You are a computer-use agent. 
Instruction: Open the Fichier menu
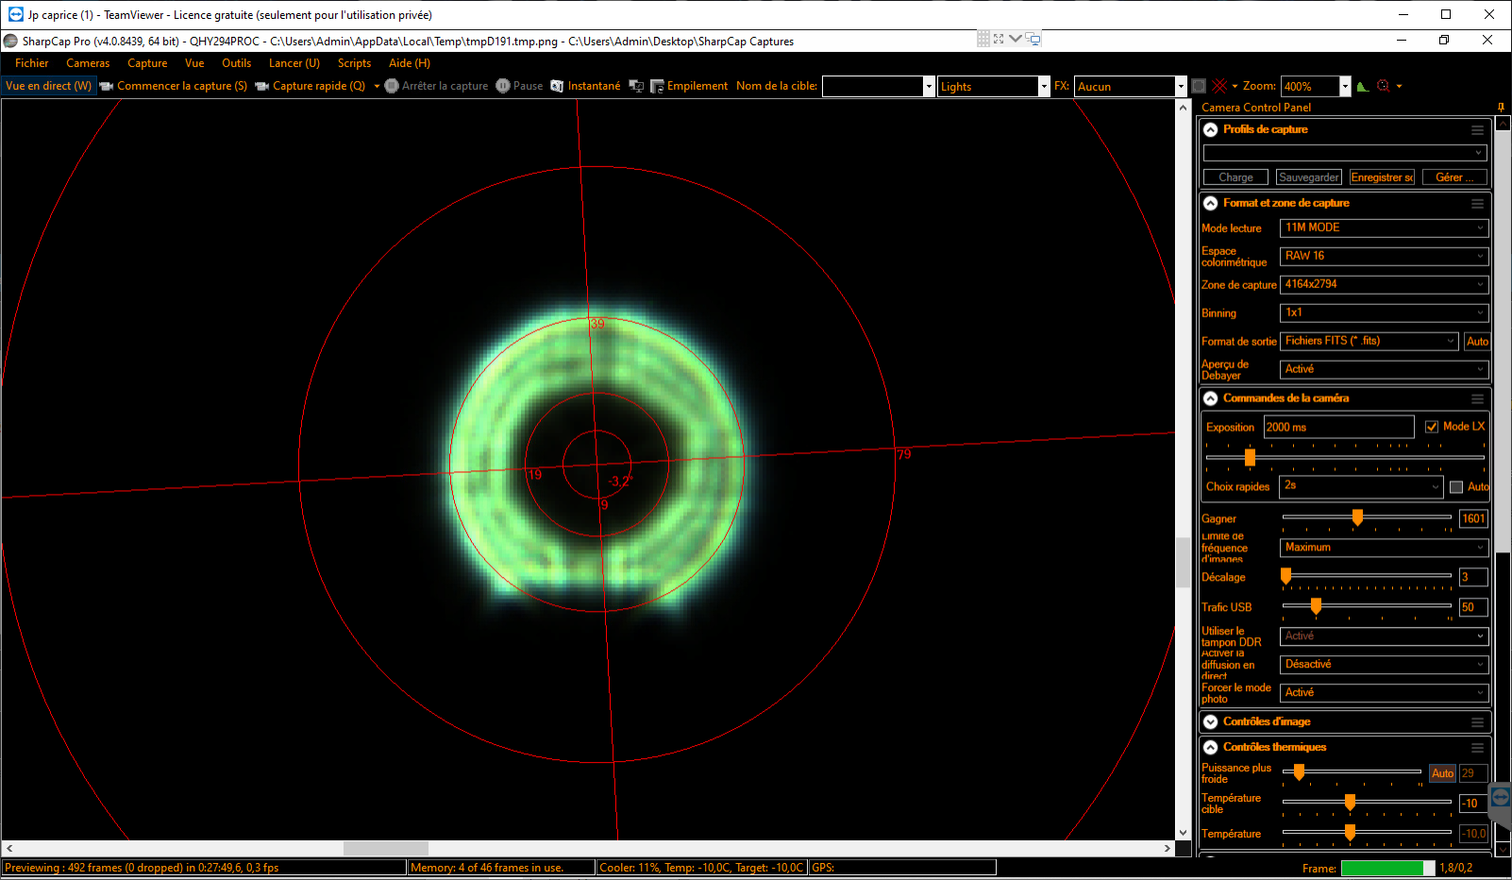(x=31, y=63)
